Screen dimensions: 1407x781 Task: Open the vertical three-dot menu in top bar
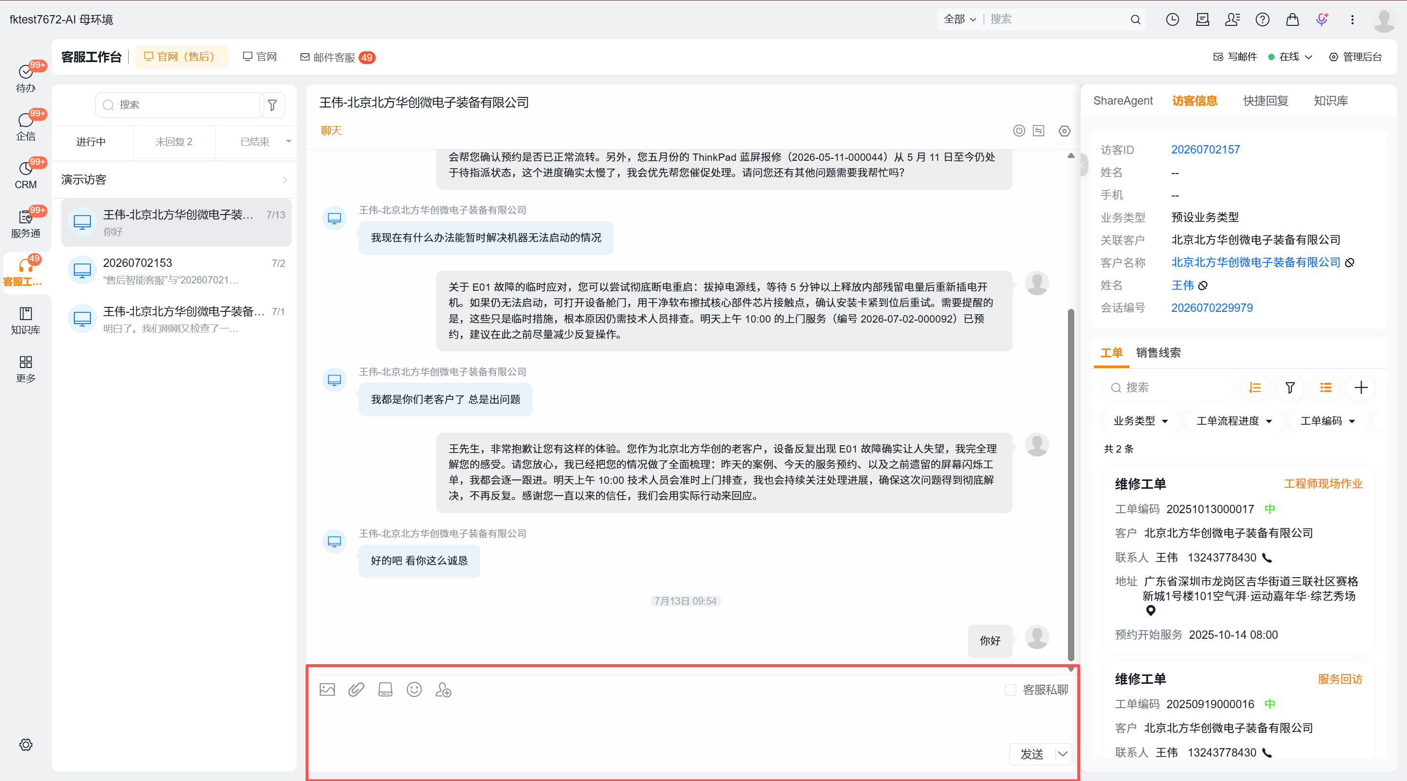1352,20
